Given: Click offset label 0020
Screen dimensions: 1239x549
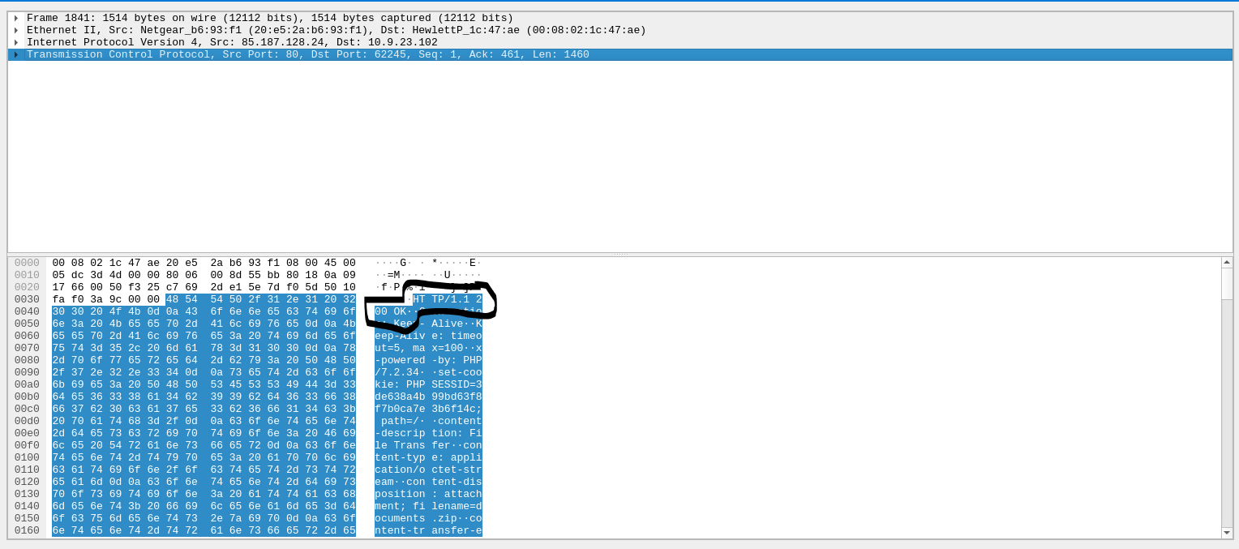Looking at the screenshot, I should (27, 287).
